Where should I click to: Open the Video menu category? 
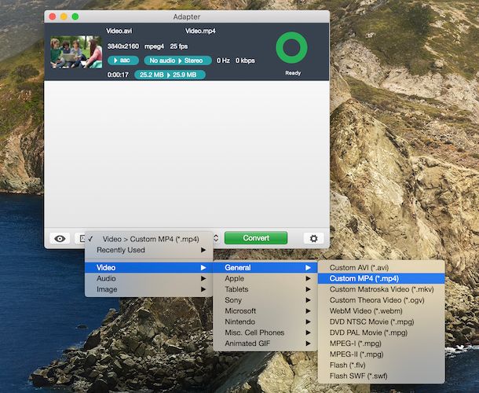tap(148, 267)
